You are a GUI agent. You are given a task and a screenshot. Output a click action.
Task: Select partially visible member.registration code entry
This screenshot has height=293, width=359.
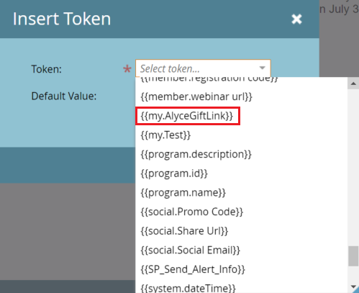coord(241,80)
